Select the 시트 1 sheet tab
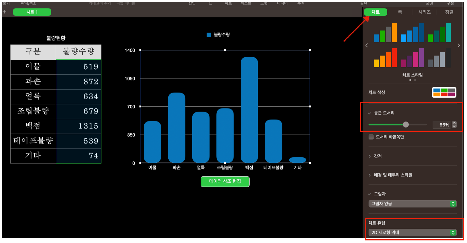Image resolution: width=467 pixels, height=243 pixels. click(32, 12)
